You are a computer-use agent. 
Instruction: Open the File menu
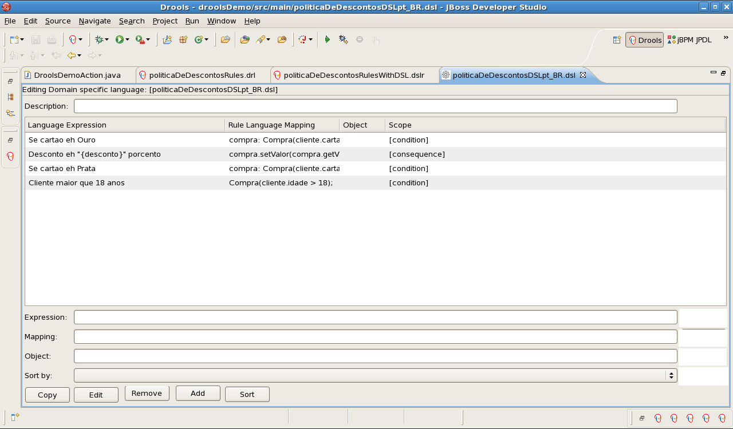coord(10,21)
